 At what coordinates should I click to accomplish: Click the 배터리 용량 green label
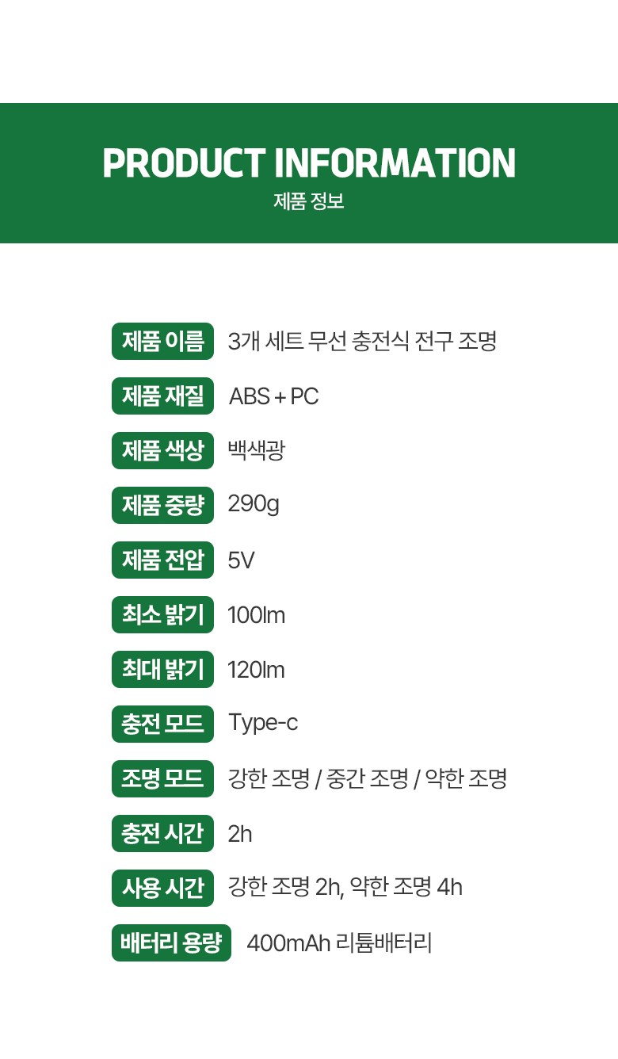coord(171,943)
